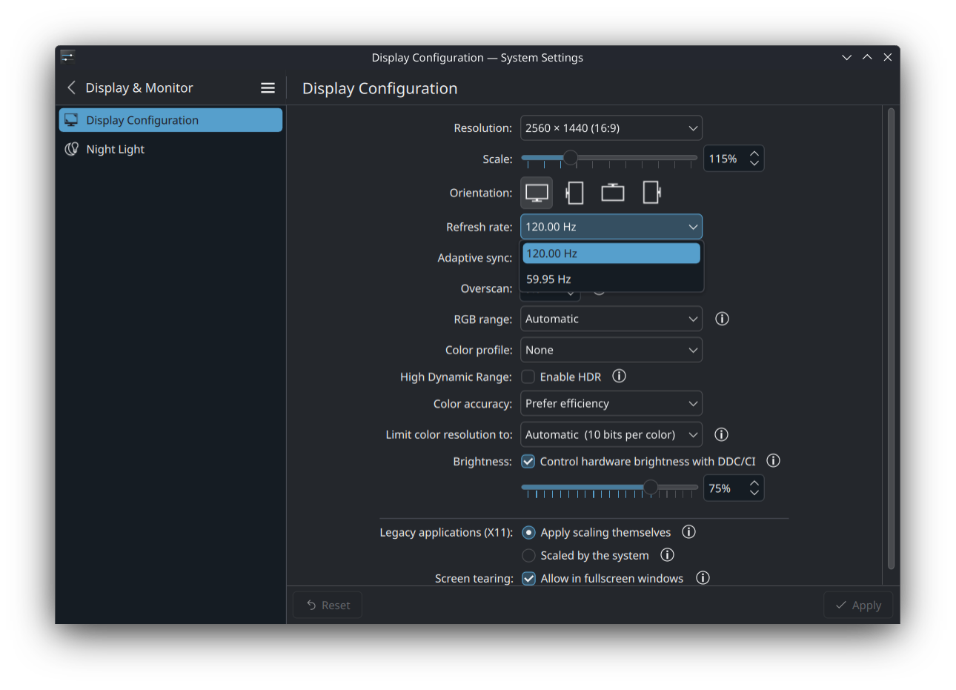Decrease scale with the 115% down arrow
Image resolution: width=956 pixels, height=690 pixels.
click(754, 163)
